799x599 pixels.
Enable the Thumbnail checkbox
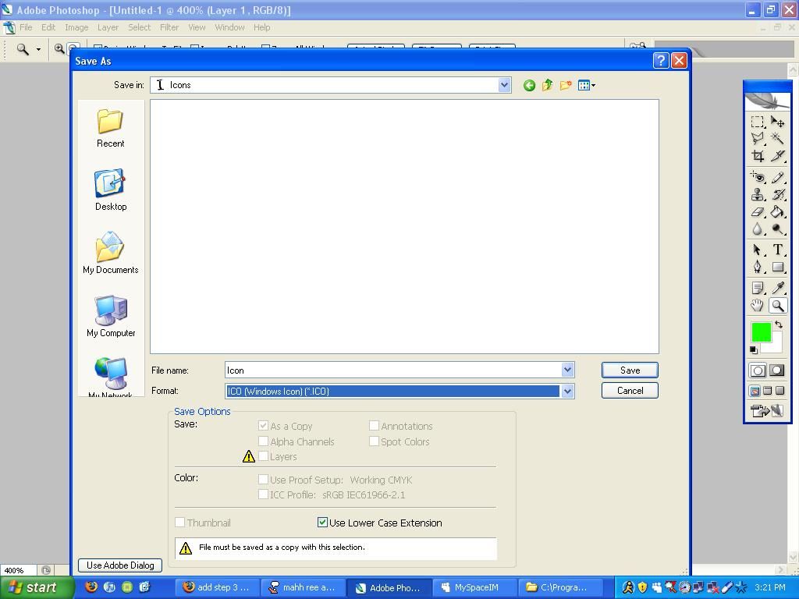(x=180, y=523)
